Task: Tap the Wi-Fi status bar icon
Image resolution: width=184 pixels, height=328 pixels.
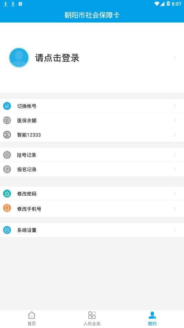Action: [x=157, y=4]
